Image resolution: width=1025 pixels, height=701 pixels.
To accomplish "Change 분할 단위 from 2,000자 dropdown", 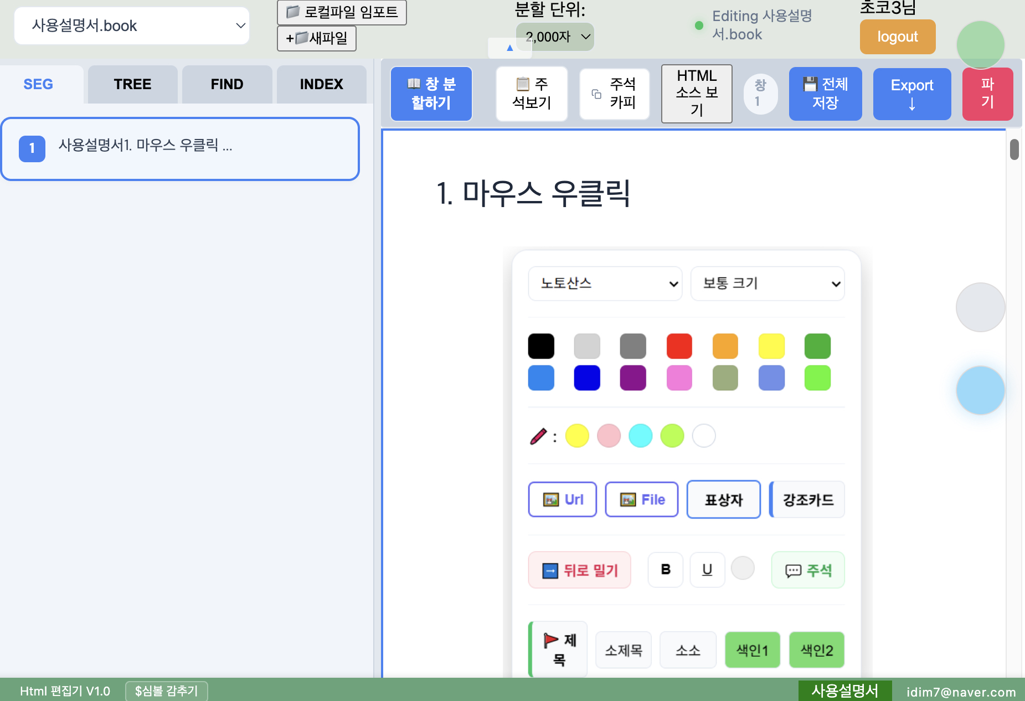I will pyautogui.click(x=555, y=37).
